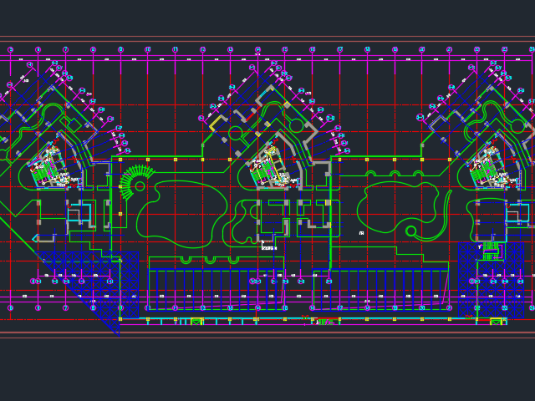
Task: Select top grid axis bubble 8
Action: [x=93, y=50]
